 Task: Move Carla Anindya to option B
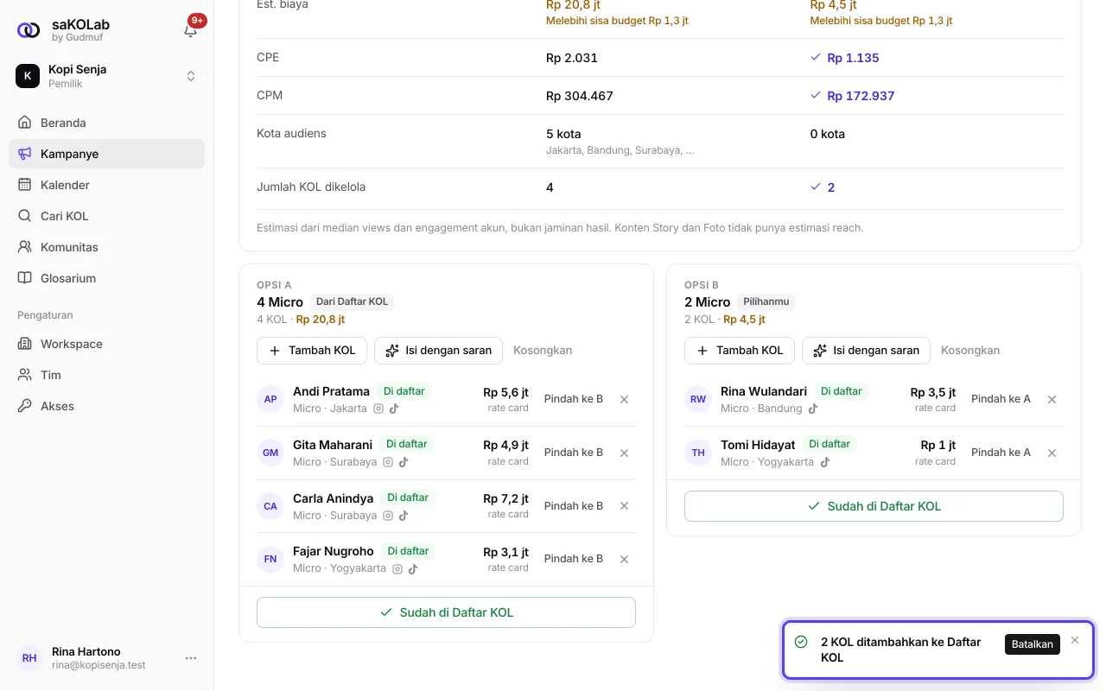[x=574, y=505]
